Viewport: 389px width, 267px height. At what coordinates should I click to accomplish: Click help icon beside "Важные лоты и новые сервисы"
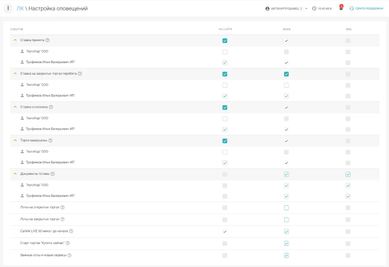coord(69,255)
